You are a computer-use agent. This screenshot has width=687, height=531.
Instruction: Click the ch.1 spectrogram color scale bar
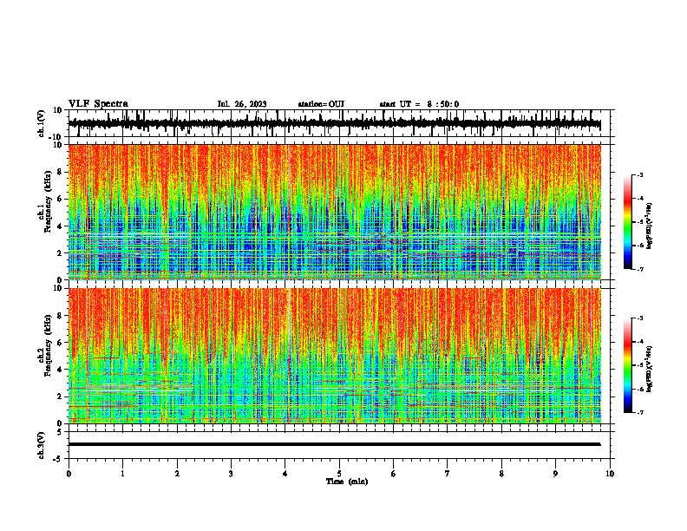pos(628,222)
